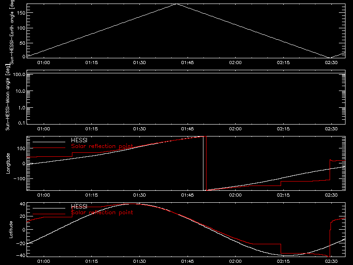
Task: Click 01:00 label under Latitude plot
Action: coord(43,261)
